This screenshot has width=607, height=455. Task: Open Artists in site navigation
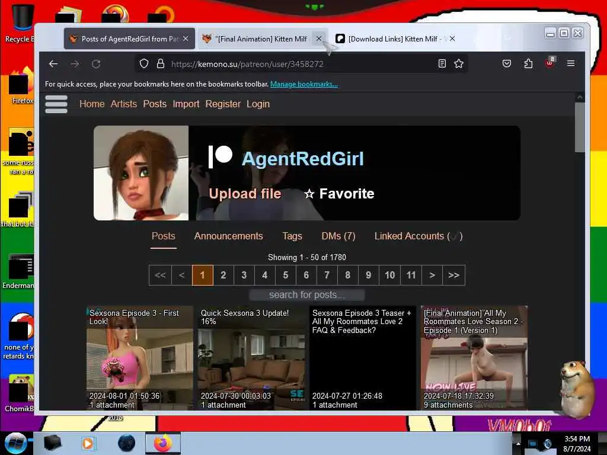pos(123,104)
